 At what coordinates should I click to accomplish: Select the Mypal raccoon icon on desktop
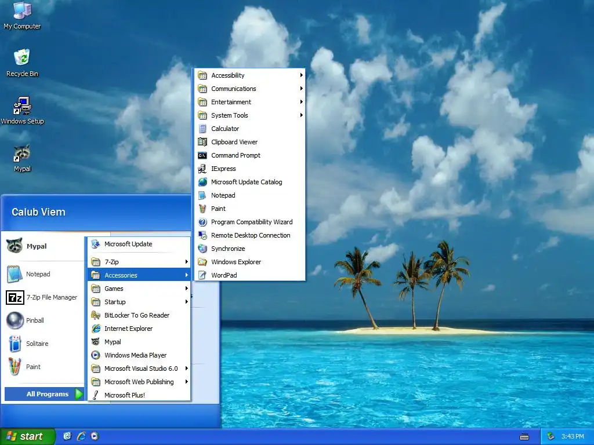pos(22,153)
